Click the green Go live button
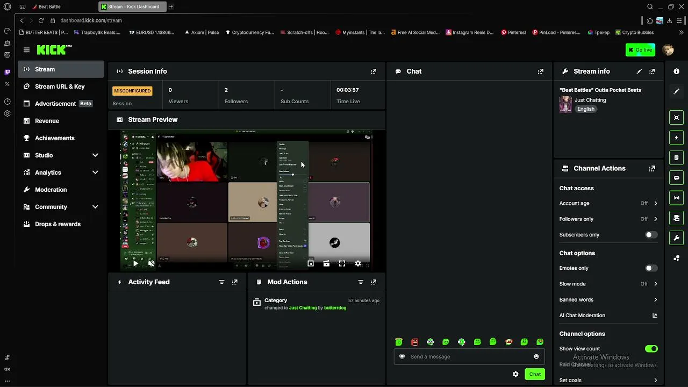Viewport: 688px width, 387px height. [640, 50]
